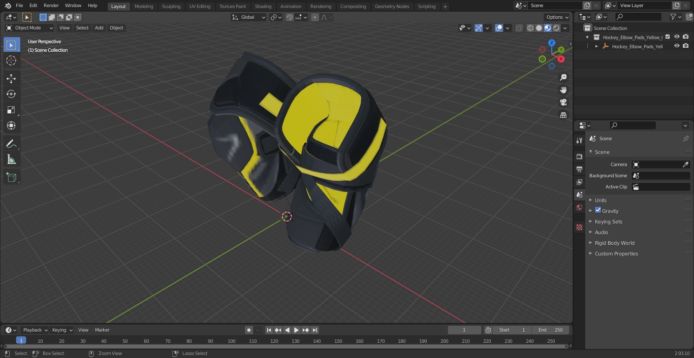Switch viewport shading to Wireframe
This screenshot has width=694, height=358.
tap(530, 28)
